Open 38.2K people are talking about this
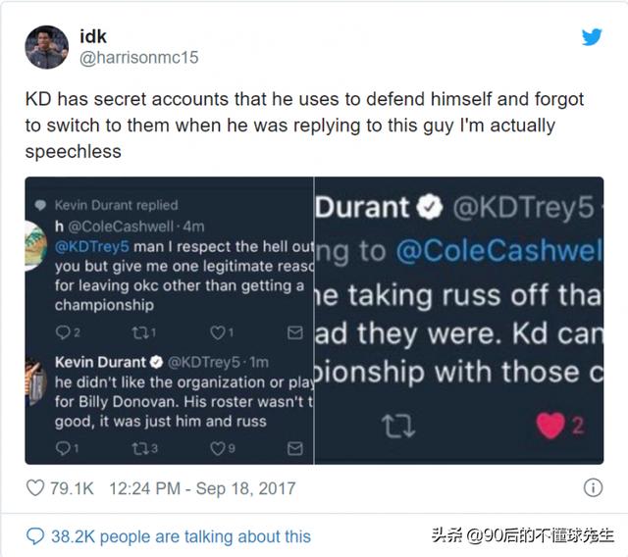Screen dimensions: 628x557 tap(181, 536)
